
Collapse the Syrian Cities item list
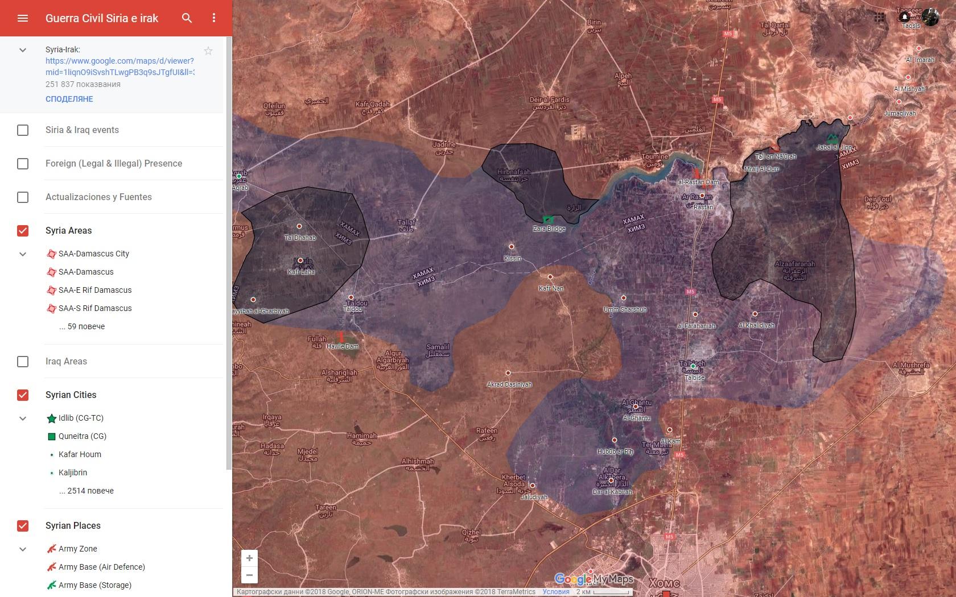click(x=23, y=418)
